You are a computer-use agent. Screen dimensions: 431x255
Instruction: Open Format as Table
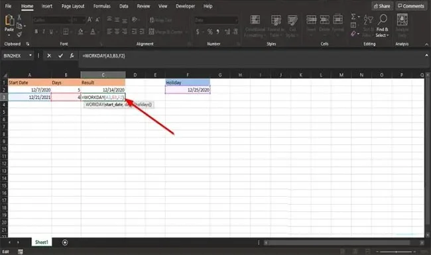click(x=276, y=26)
